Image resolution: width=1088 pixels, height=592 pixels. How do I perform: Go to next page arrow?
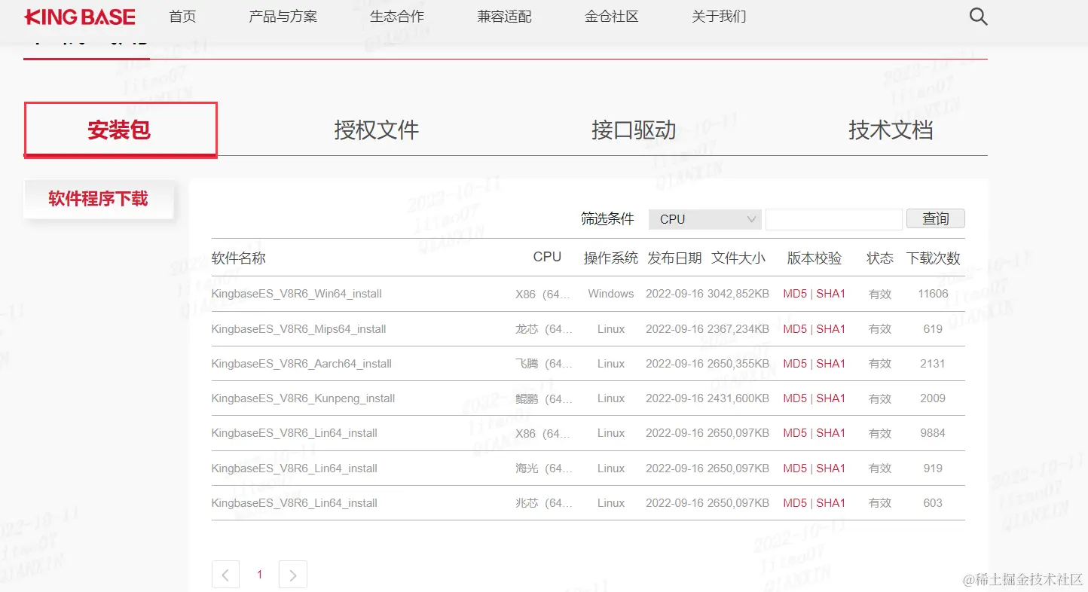293,575
